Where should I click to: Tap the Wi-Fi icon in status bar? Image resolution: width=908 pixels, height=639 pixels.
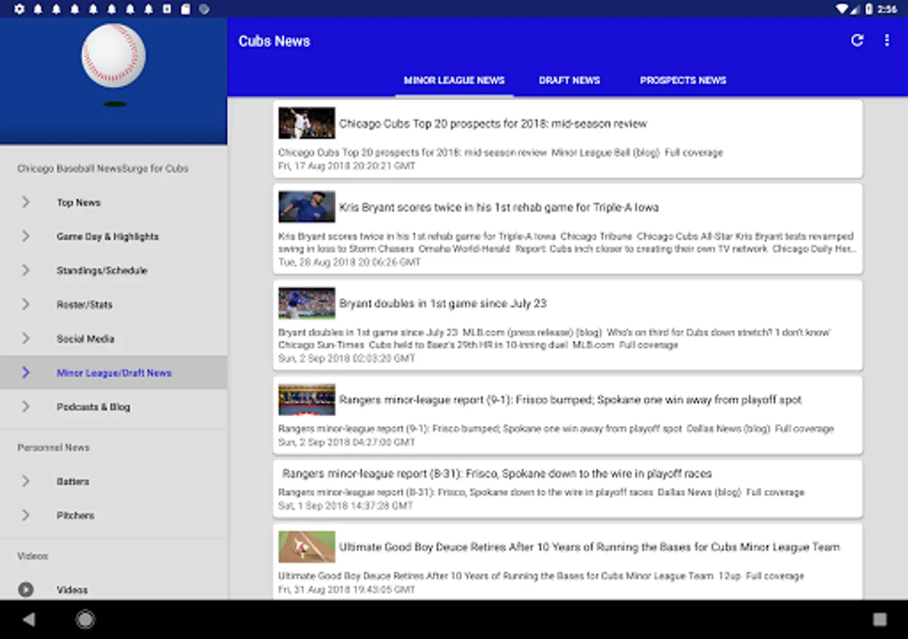point(842,9)
